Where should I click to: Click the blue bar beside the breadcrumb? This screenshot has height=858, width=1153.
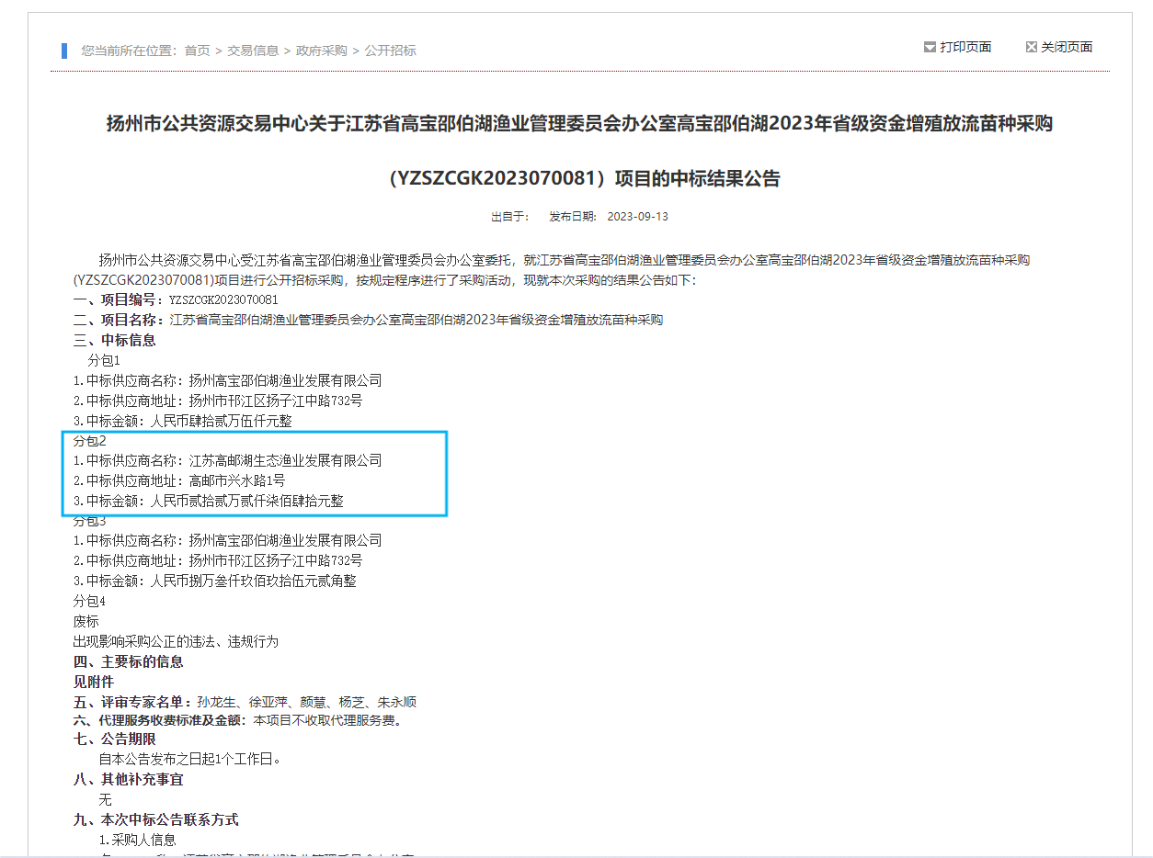[64, 51]
